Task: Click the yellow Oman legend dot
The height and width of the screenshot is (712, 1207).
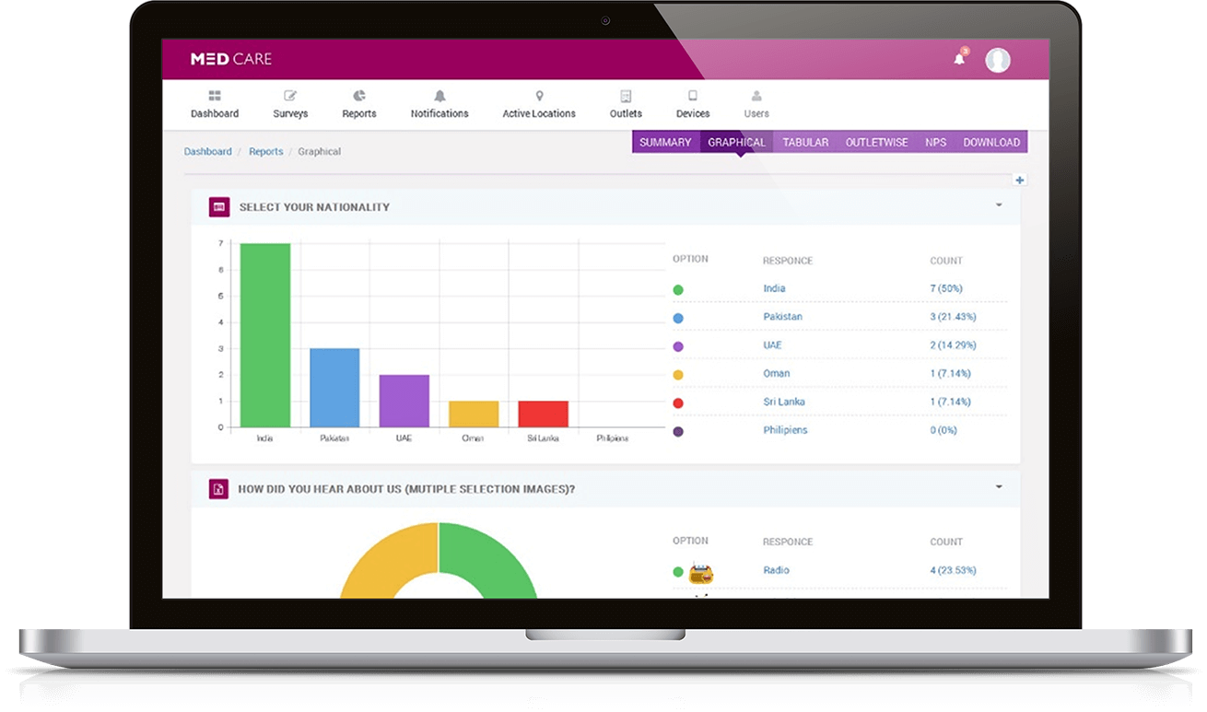Action: tap(678, 376)
